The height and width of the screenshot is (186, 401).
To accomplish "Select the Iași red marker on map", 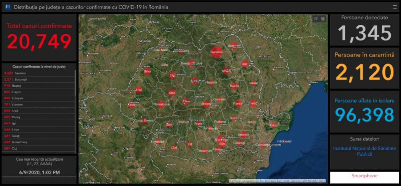I will pyautogui.click(x=245, y=63).
